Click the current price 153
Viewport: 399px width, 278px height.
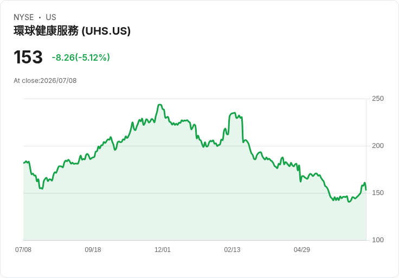click(x=28, y=57)
